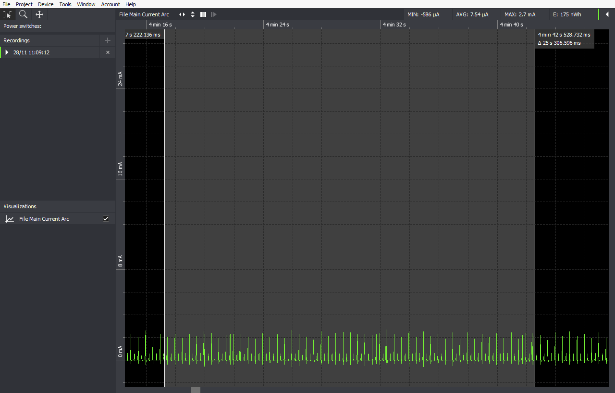Viewport: 615px width, 393px height.
Task: Click the zoom to selection icon
Action: (203, 14)
